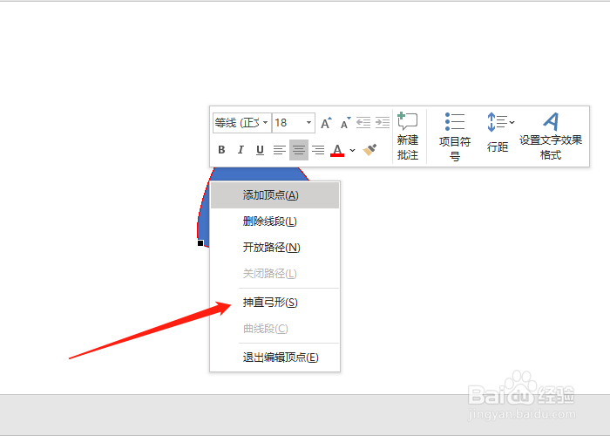Open the font size dropdown arrow
This screenshot has width=610, height=436.
pyautogui.click(x=308, y=123)
